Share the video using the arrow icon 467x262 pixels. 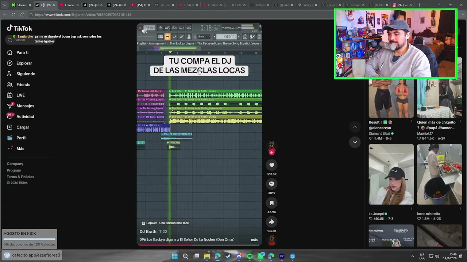(x=271, y=222)
